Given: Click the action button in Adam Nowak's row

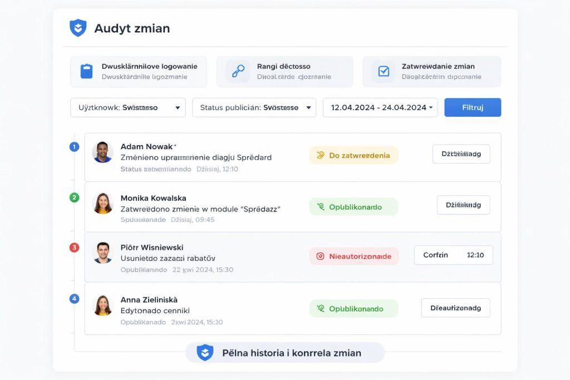Looking at the screenshot, I should click(461, 154).
